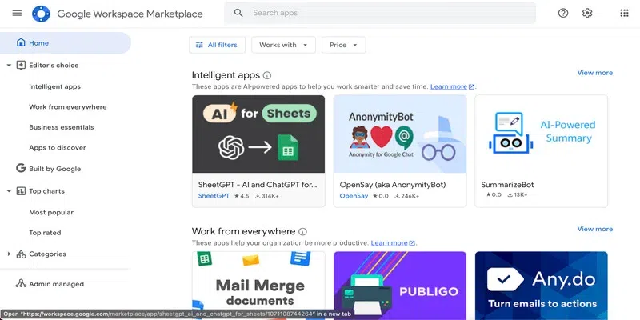Click the Built by Google G icon
This screenshot has width=640, height=320.
click(x=21, y=168)
